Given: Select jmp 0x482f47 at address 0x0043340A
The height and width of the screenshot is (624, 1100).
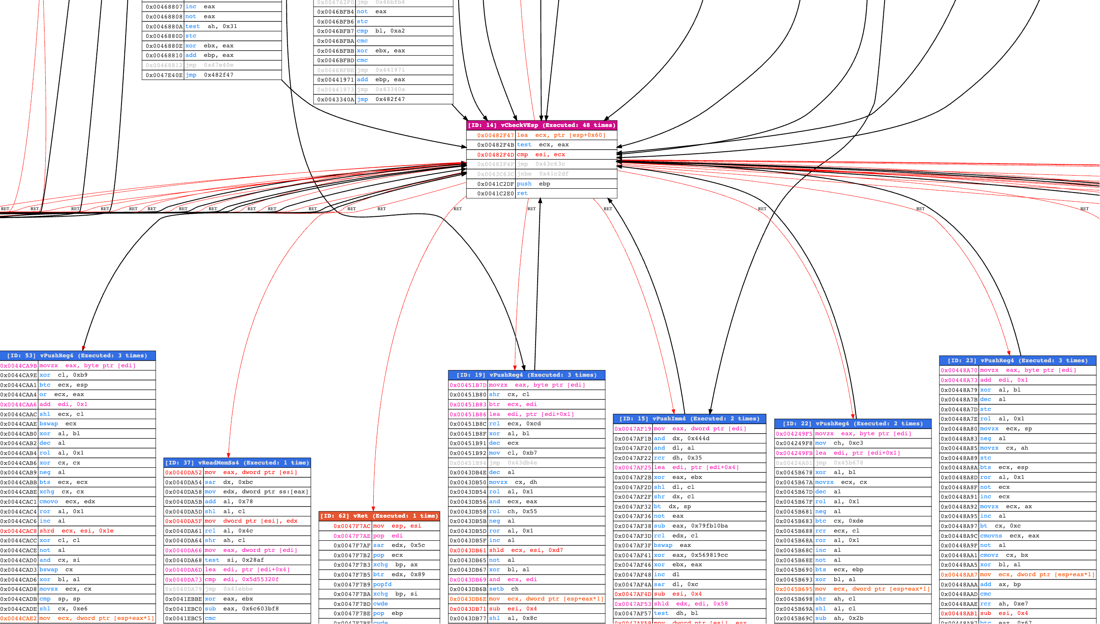Looking at the screenshot, I should click(383, 99).
